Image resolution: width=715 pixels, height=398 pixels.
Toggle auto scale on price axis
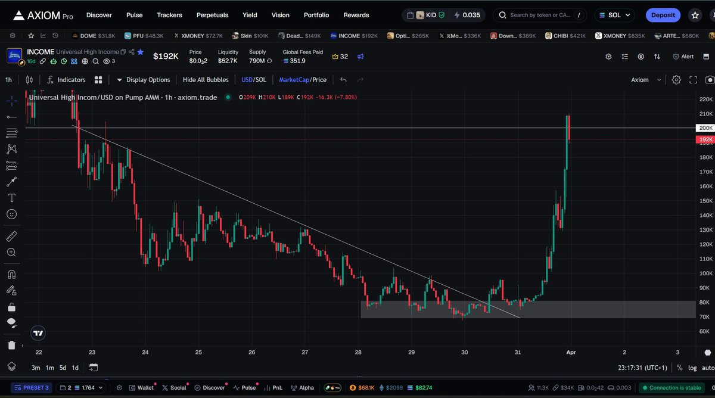point(708,368)
